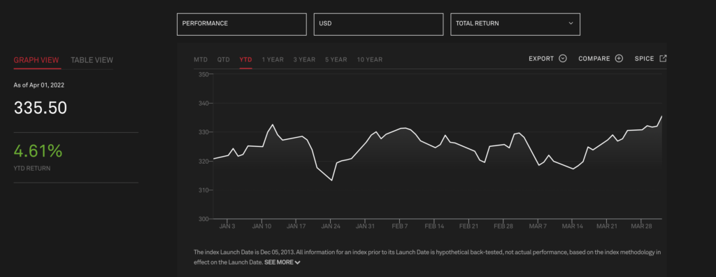
Task: Click the JAN 17 axis label
Action: pos(296,226)
